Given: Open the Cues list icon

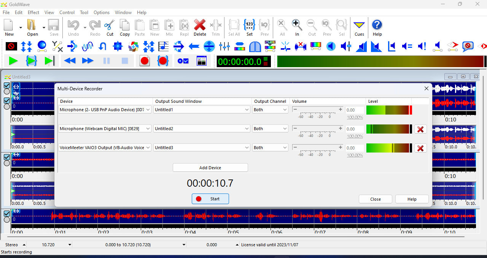Looking at the screenshot, I should pyautogui.click(x=359, y=27).
